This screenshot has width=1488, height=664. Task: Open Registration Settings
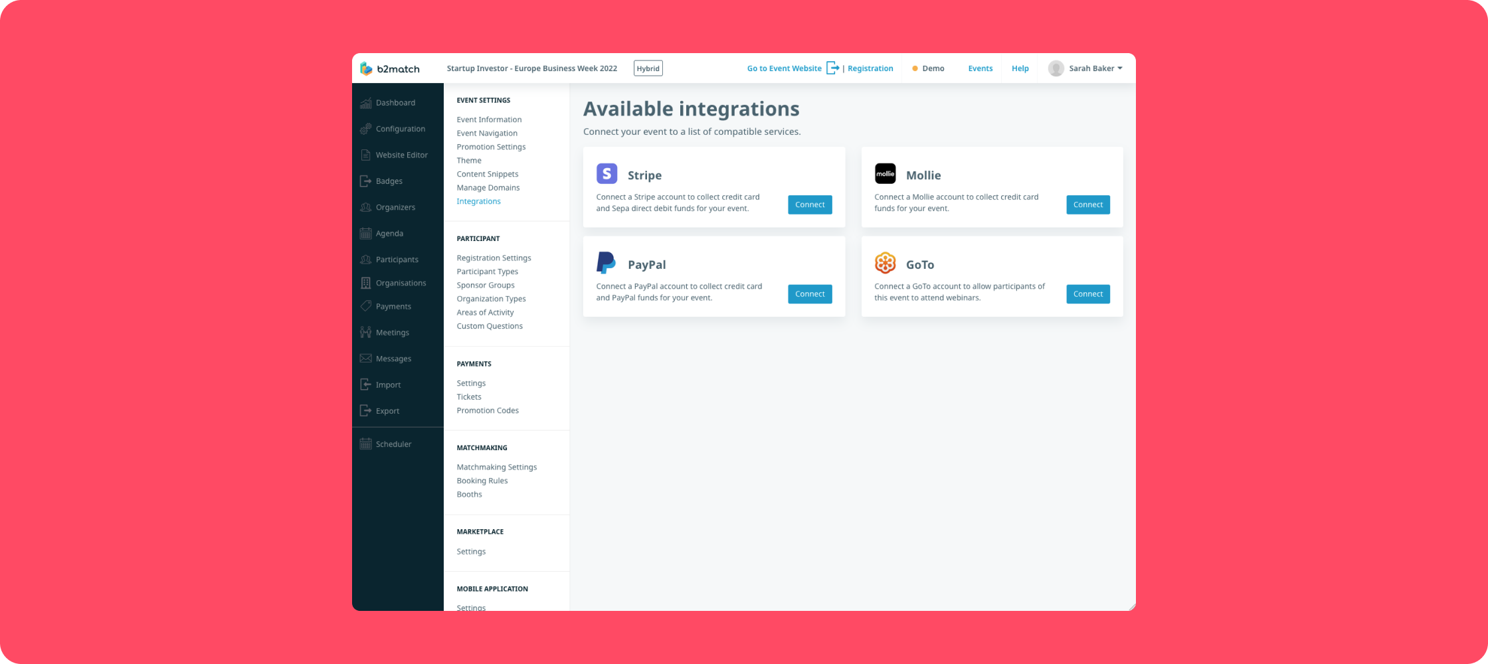(494, 258)
